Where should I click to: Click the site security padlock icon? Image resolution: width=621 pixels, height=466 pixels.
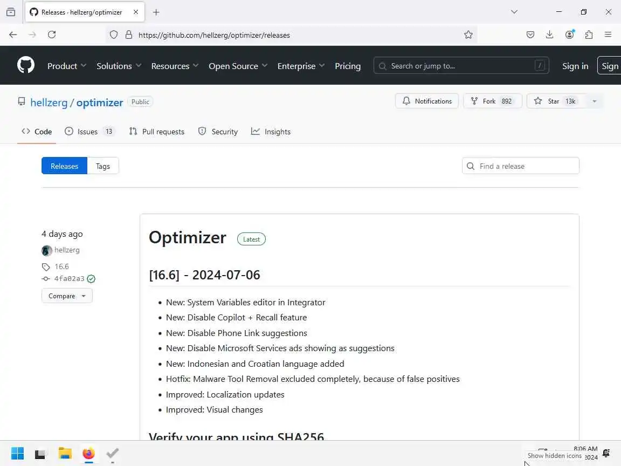click(129, 35)
